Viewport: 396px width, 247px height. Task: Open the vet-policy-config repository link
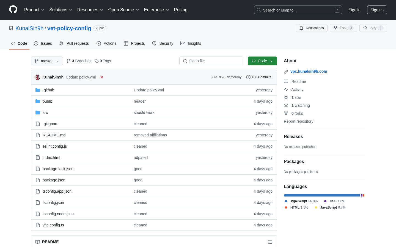point(69,28)
